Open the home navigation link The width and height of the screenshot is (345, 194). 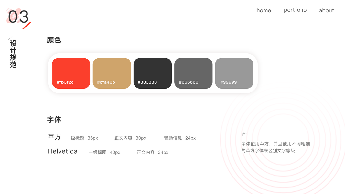click(264, 10)
